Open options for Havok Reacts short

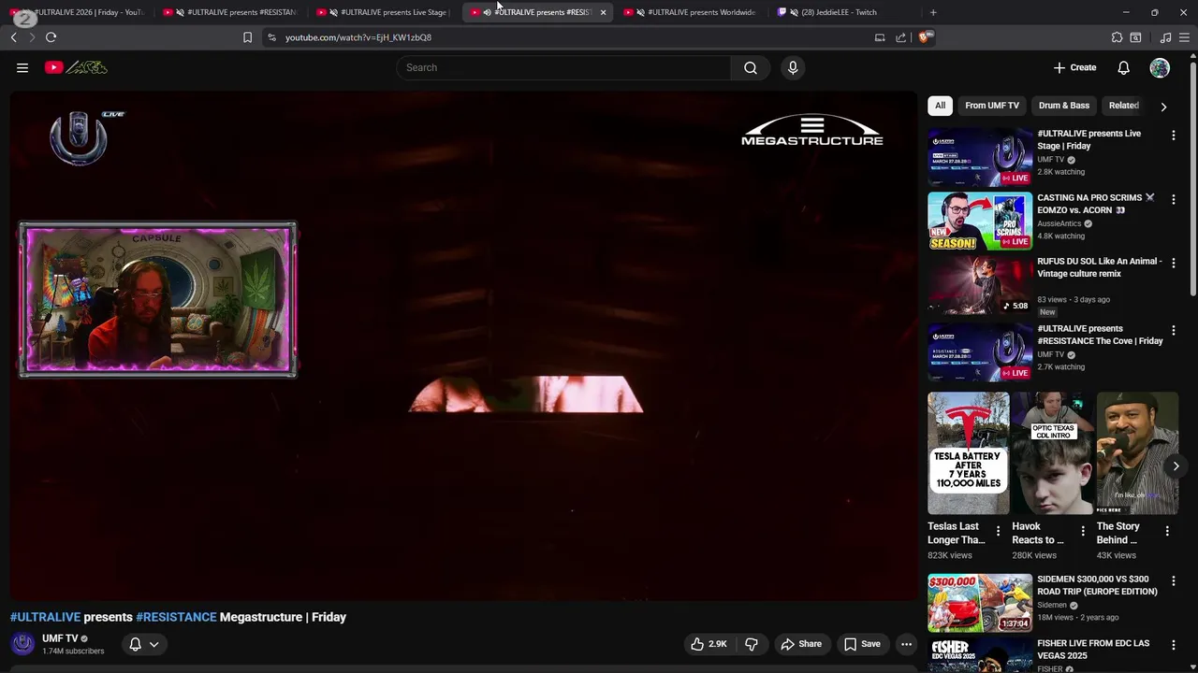(x=1083, y=531)
